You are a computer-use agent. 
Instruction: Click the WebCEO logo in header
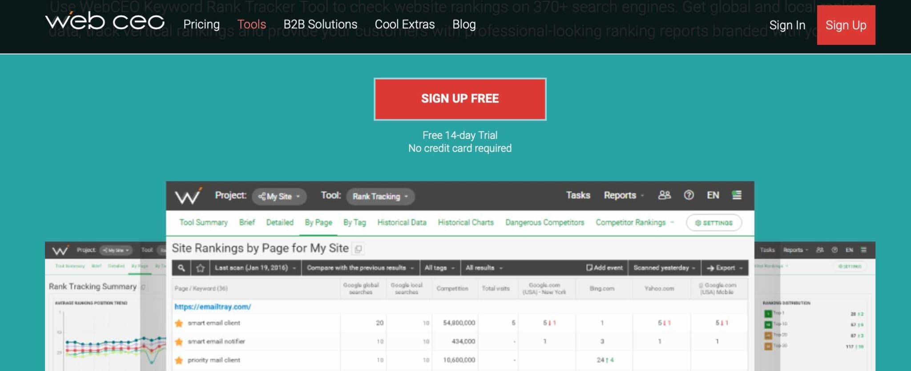[105, 22]
